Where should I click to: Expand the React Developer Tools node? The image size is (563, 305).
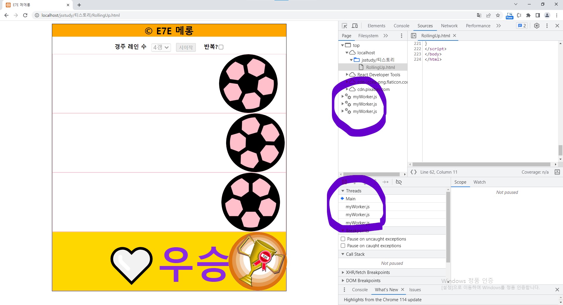click(347, 74)
